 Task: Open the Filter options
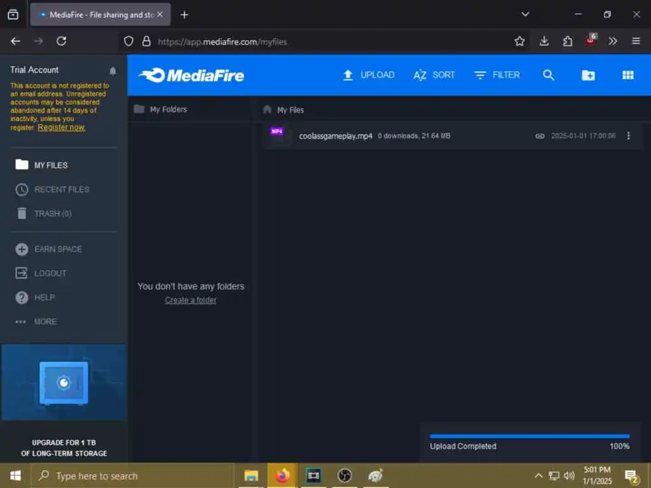click(497, 75)
